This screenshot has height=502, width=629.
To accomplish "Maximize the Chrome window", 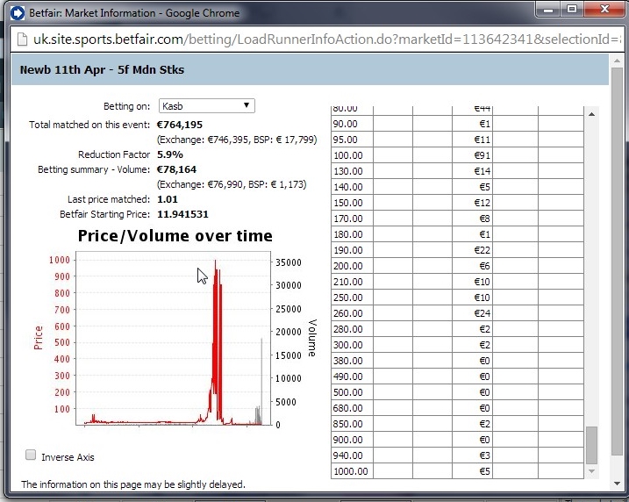I will [573, 10].
